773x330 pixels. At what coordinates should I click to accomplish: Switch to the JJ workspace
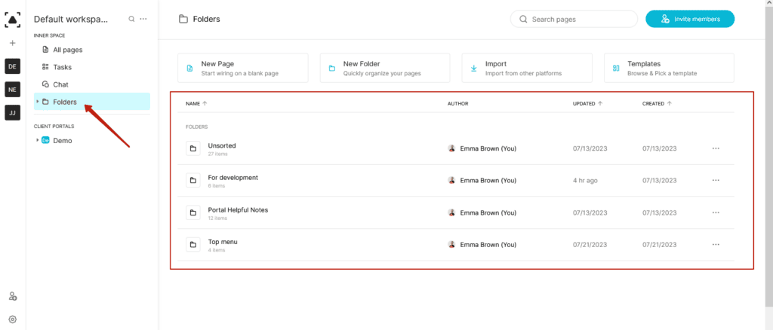[x=13, y=112]
